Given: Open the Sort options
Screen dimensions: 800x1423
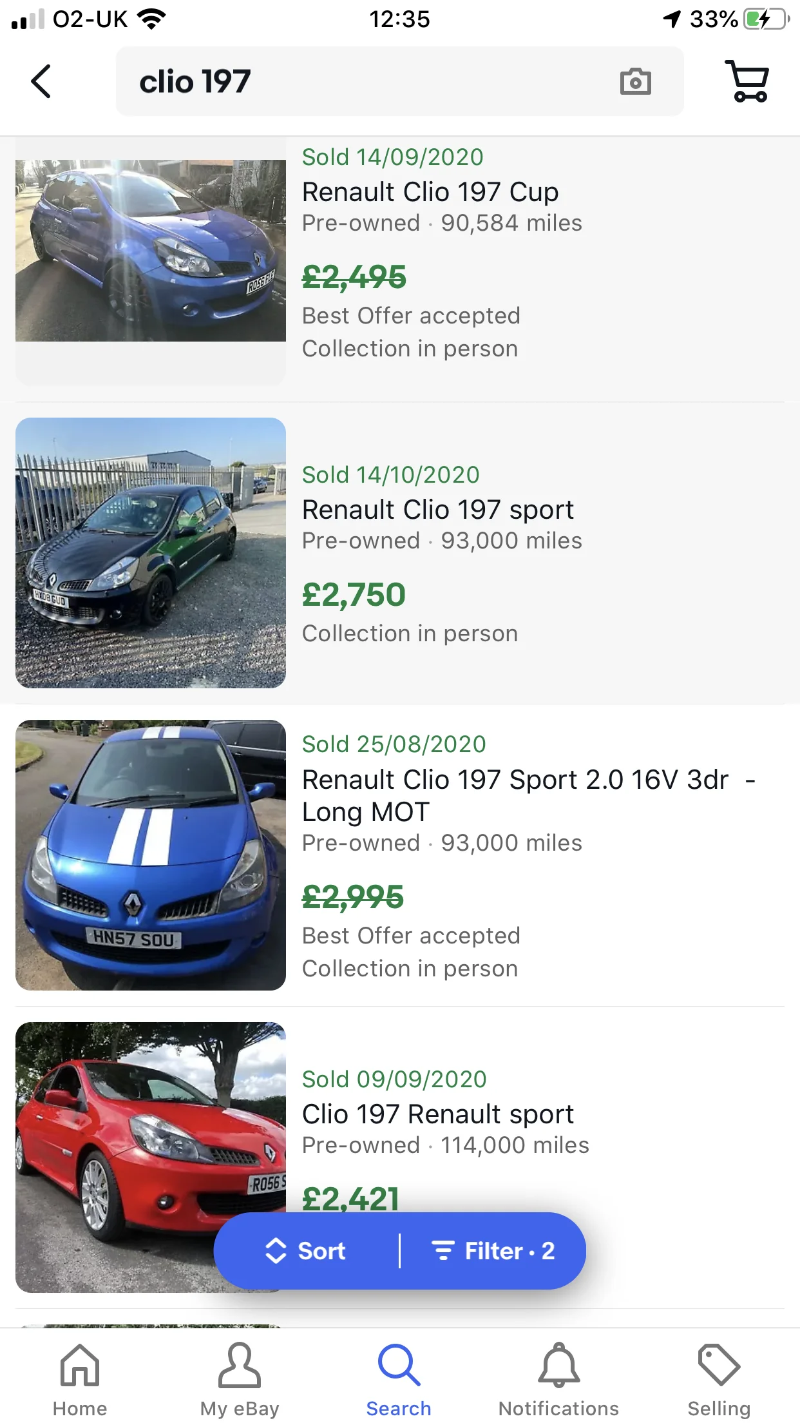Looking at the screenshot, I should pyautogui.click(x=307, y=1251).
